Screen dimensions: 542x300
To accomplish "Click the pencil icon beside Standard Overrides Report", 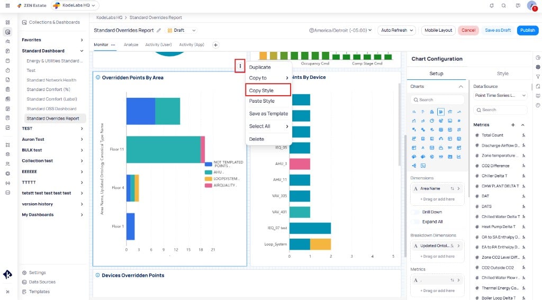I will pyautogui.click(x=159, y=30).
